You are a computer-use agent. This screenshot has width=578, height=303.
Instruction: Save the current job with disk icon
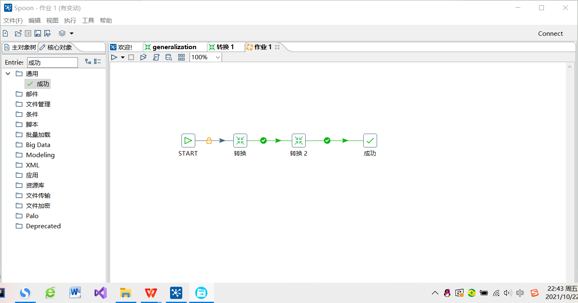(38, 33)
